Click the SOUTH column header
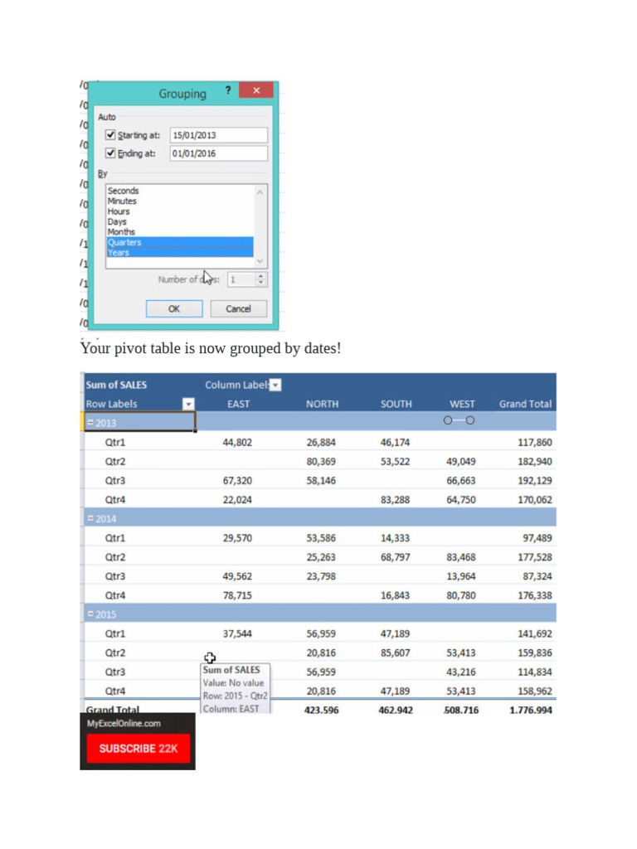 pyautogui.click(x=396, y=404)
